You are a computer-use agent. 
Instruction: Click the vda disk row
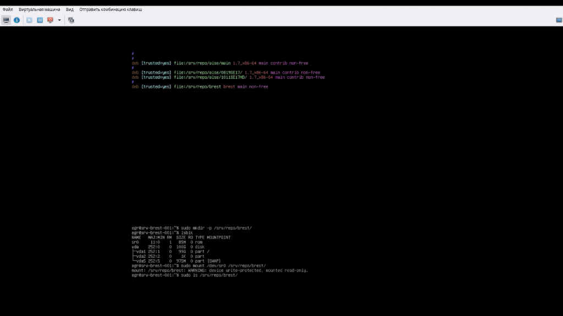pos(168,247)
